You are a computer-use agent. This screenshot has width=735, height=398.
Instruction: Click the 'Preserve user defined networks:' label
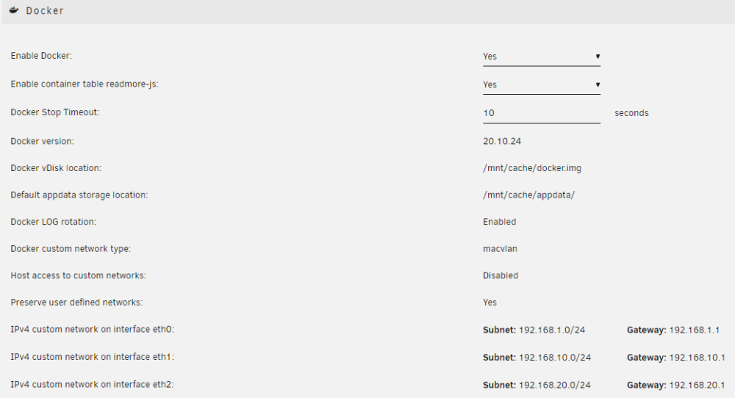pyautogui.click(x=77, y=303)
